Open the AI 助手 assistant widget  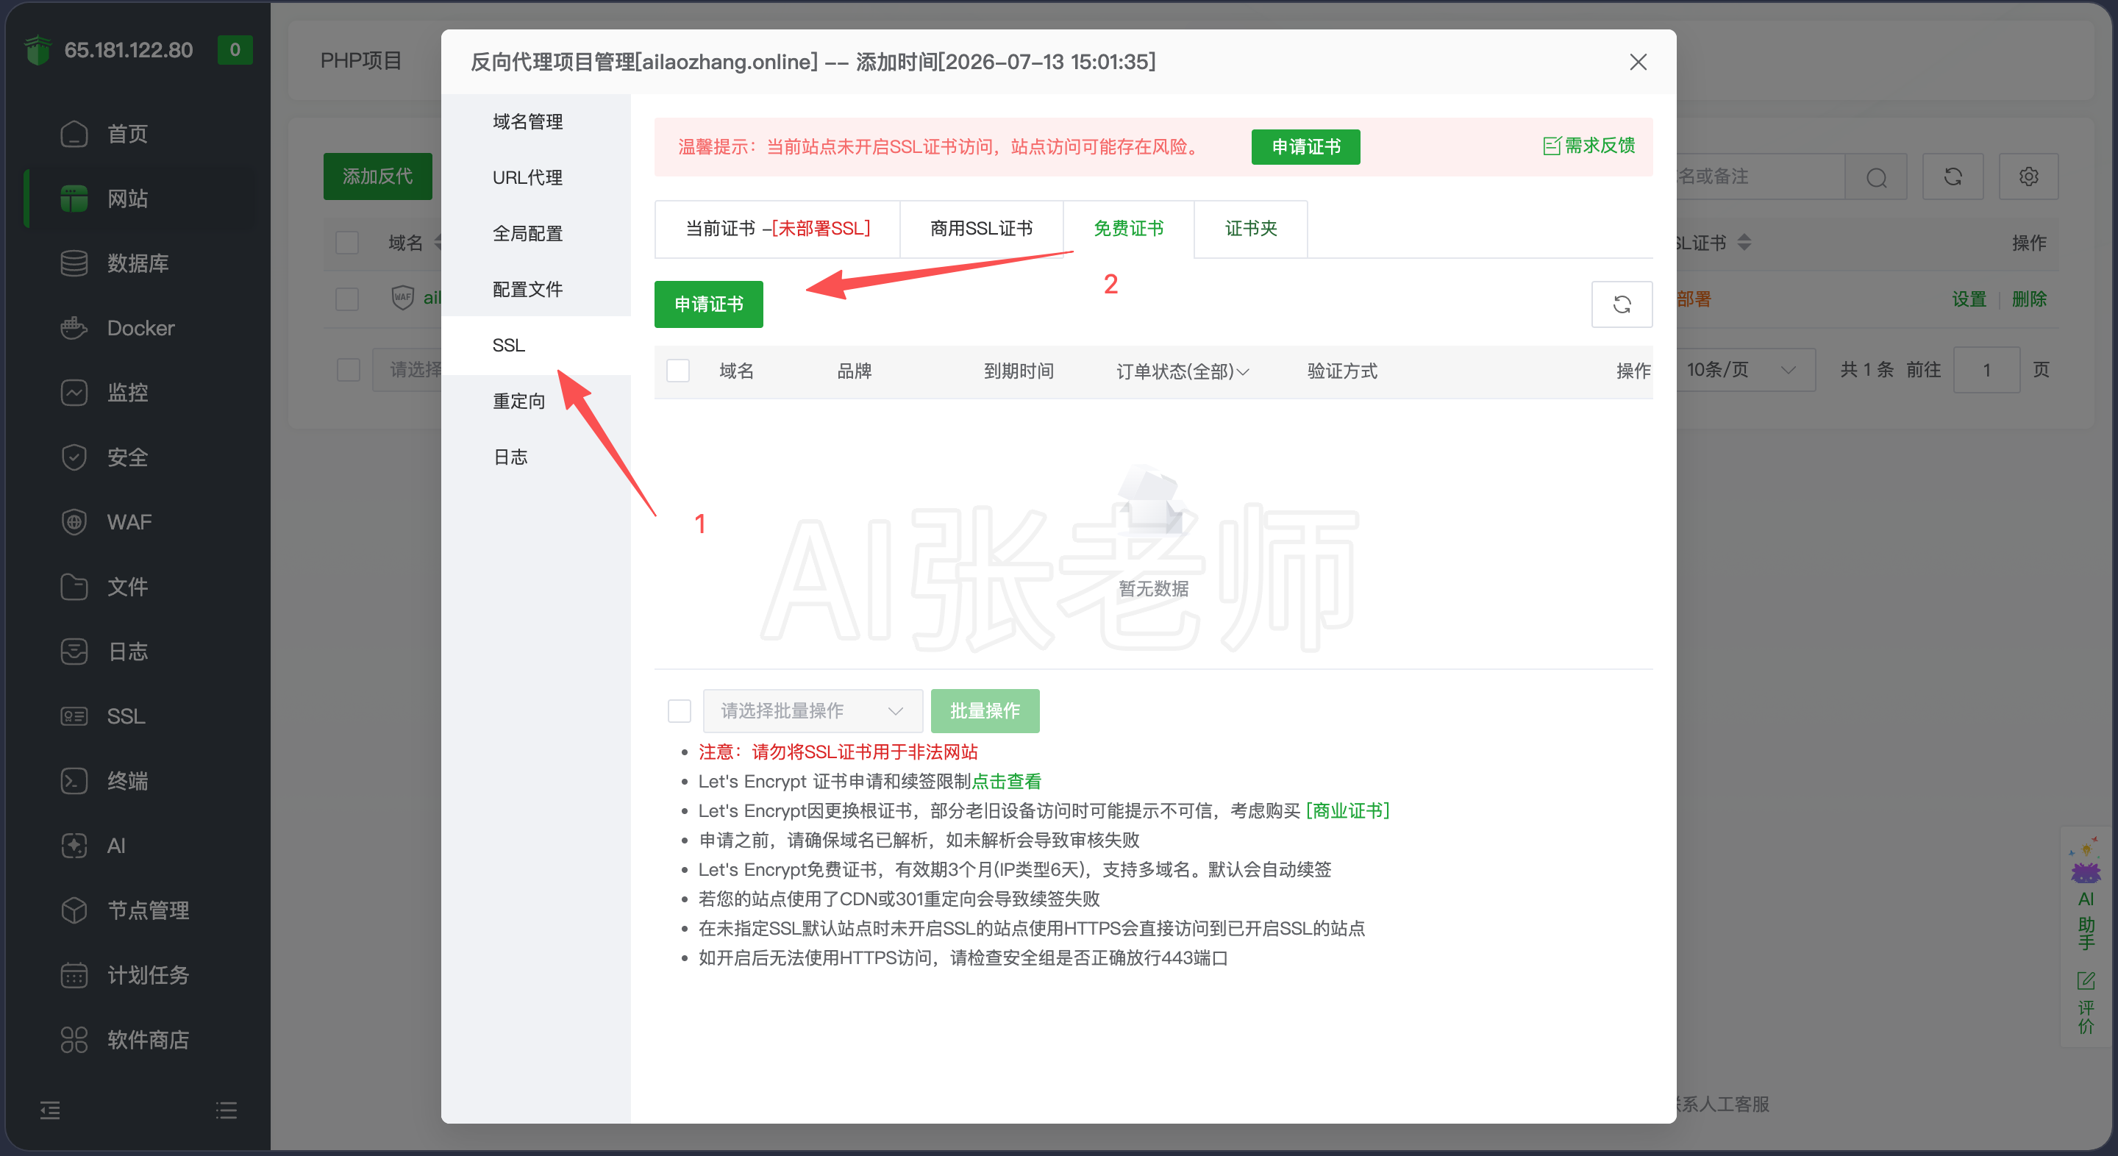point(2086,893)
